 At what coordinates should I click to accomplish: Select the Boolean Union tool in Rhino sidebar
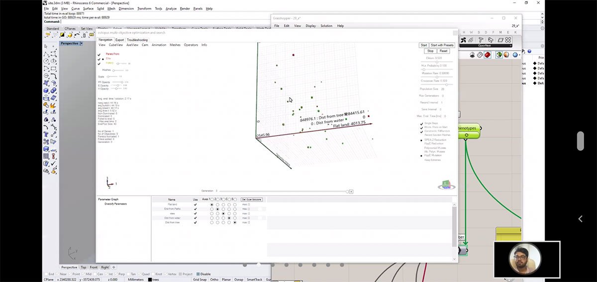click(x=46, y=105)
